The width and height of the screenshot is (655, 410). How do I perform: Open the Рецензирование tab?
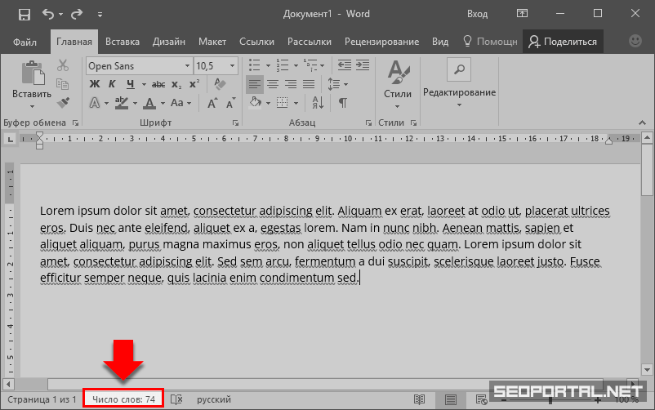pos(381,42)
